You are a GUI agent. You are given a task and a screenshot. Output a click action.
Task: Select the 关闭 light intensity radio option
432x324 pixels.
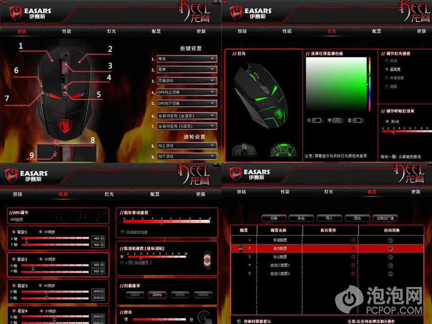[x=386, y=61]
